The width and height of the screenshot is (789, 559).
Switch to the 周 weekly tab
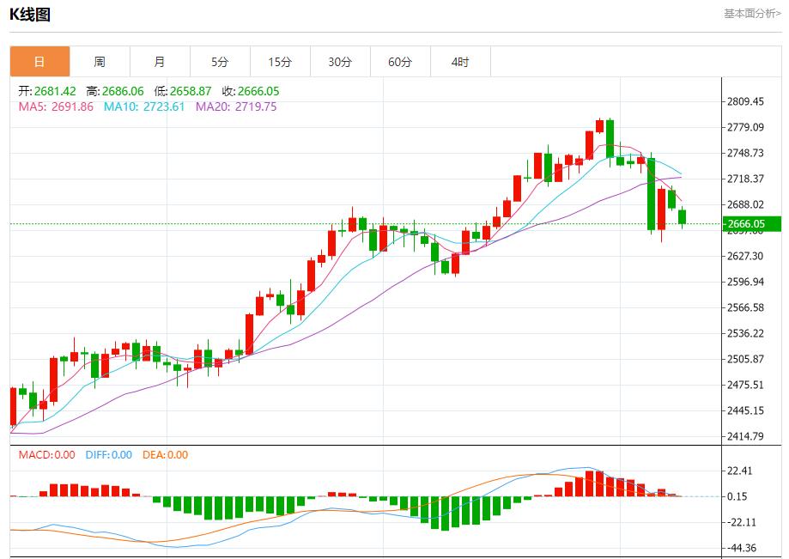100,62
